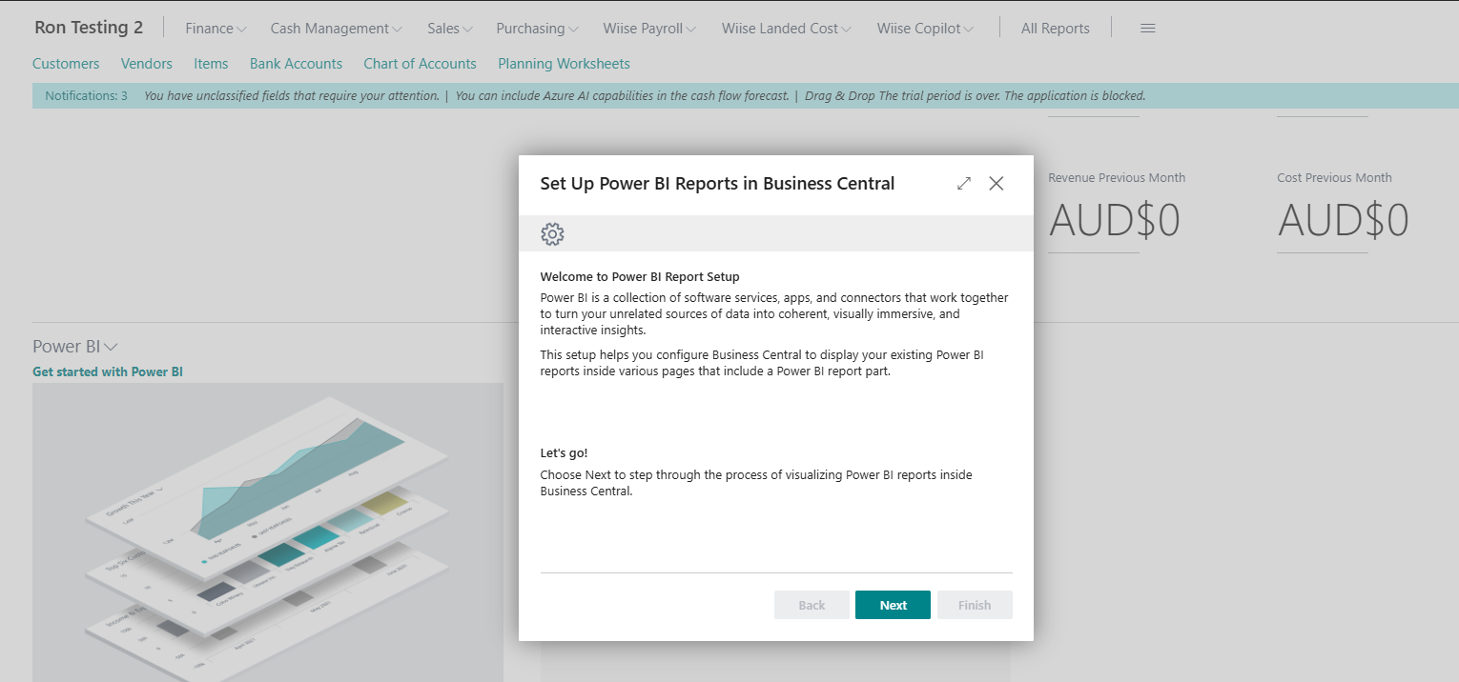This screenshot has height=682, width=1459.
Task: Navigate to Bank Accounts
Action: point(296,64)
